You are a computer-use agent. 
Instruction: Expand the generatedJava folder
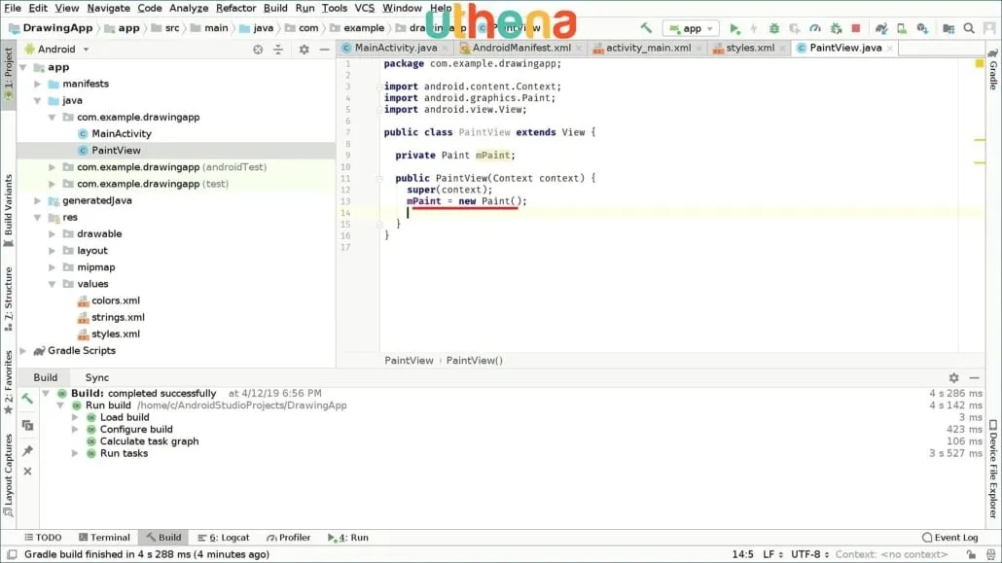pyautogui.click(x=38, y=200)
